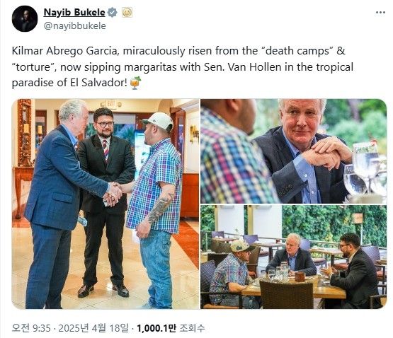
Task: Click the cocktail emoji in tweet text
Action: click(x=135, y=83)
